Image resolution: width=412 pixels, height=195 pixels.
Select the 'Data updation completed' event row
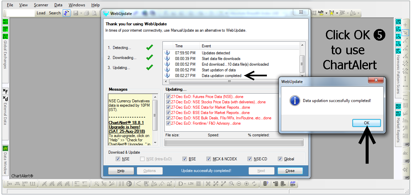(231, 76)
